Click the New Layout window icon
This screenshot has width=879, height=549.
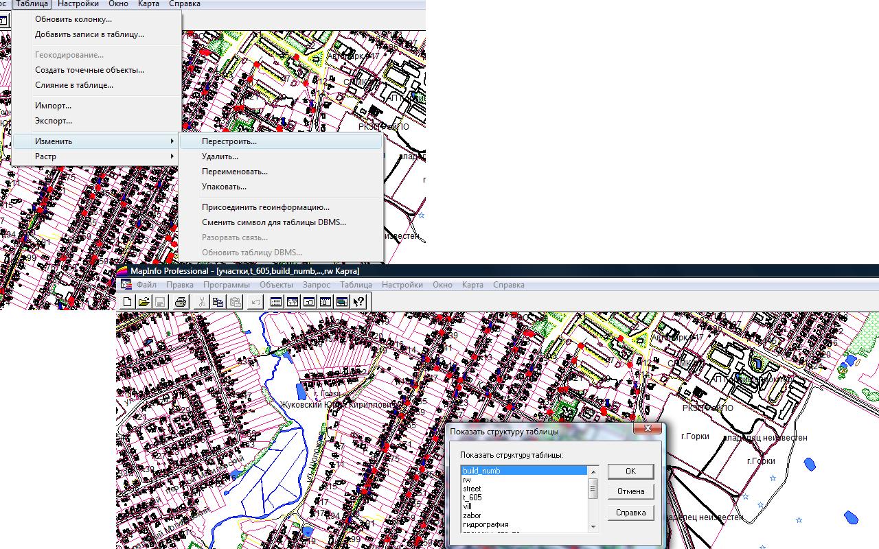click(x=326, y=302)
